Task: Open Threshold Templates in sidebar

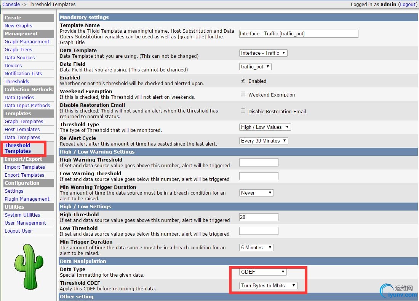Action: tap(18, 148)
